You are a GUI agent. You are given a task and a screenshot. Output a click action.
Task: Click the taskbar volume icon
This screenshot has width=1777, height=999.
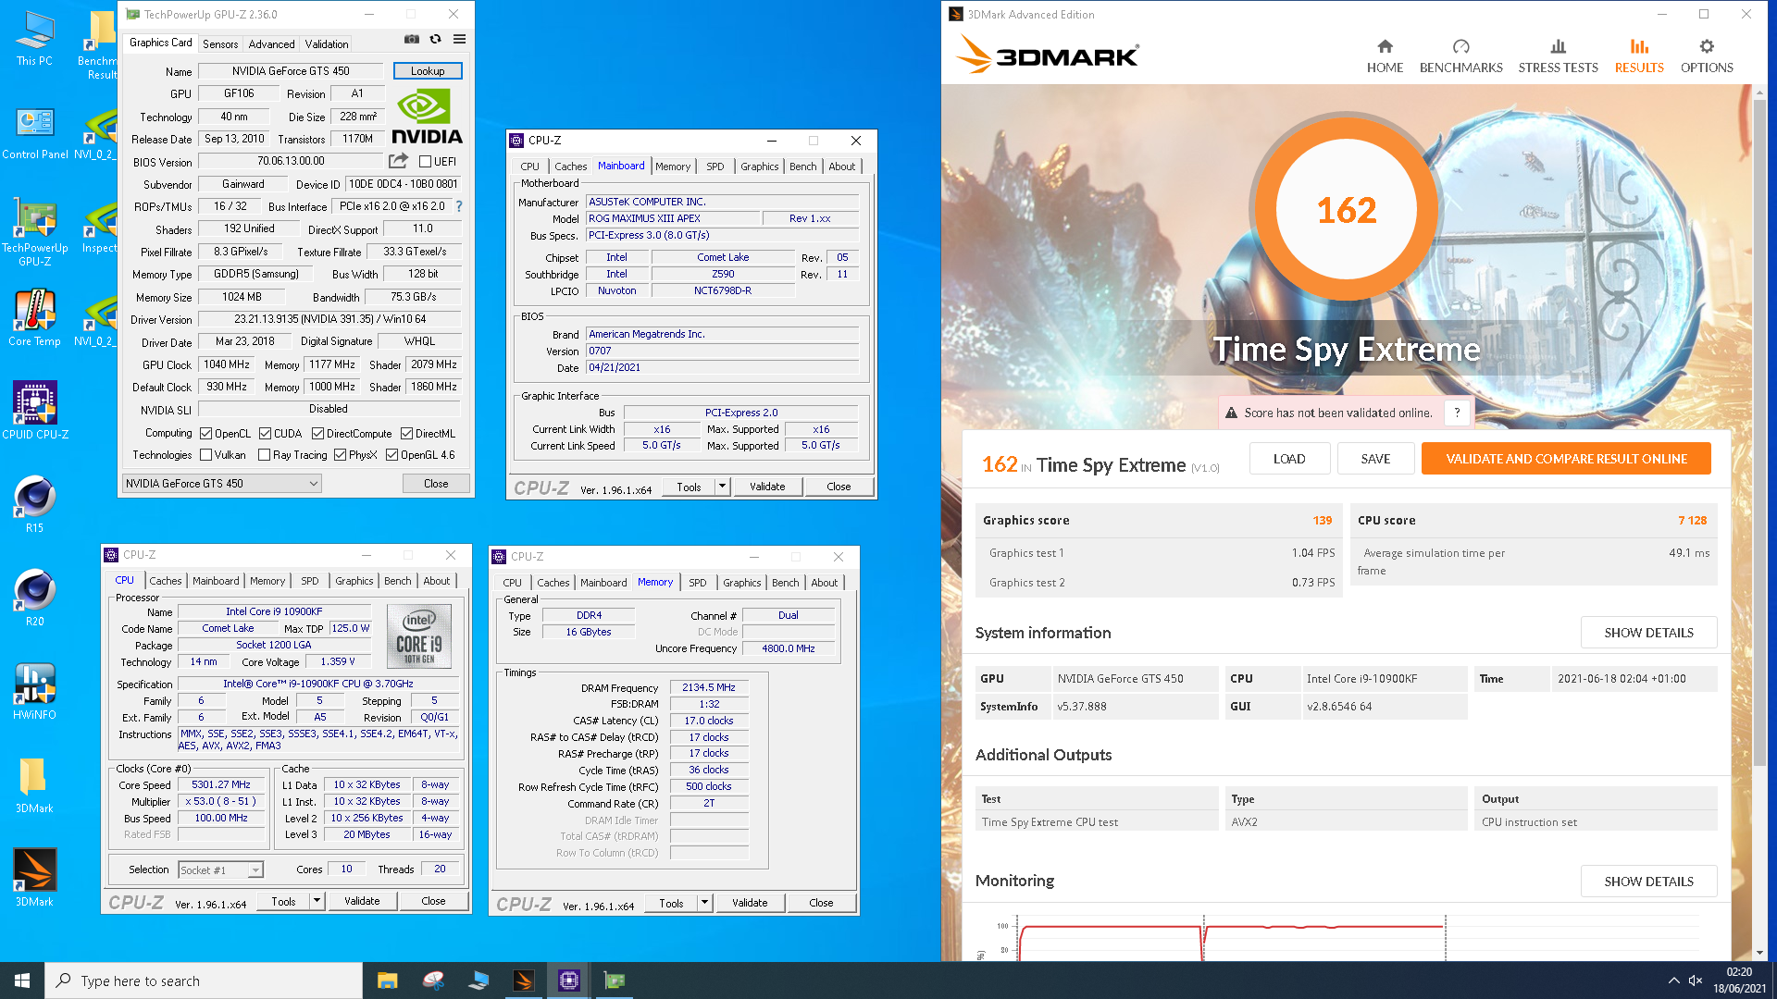click(x=1696, y=980)
